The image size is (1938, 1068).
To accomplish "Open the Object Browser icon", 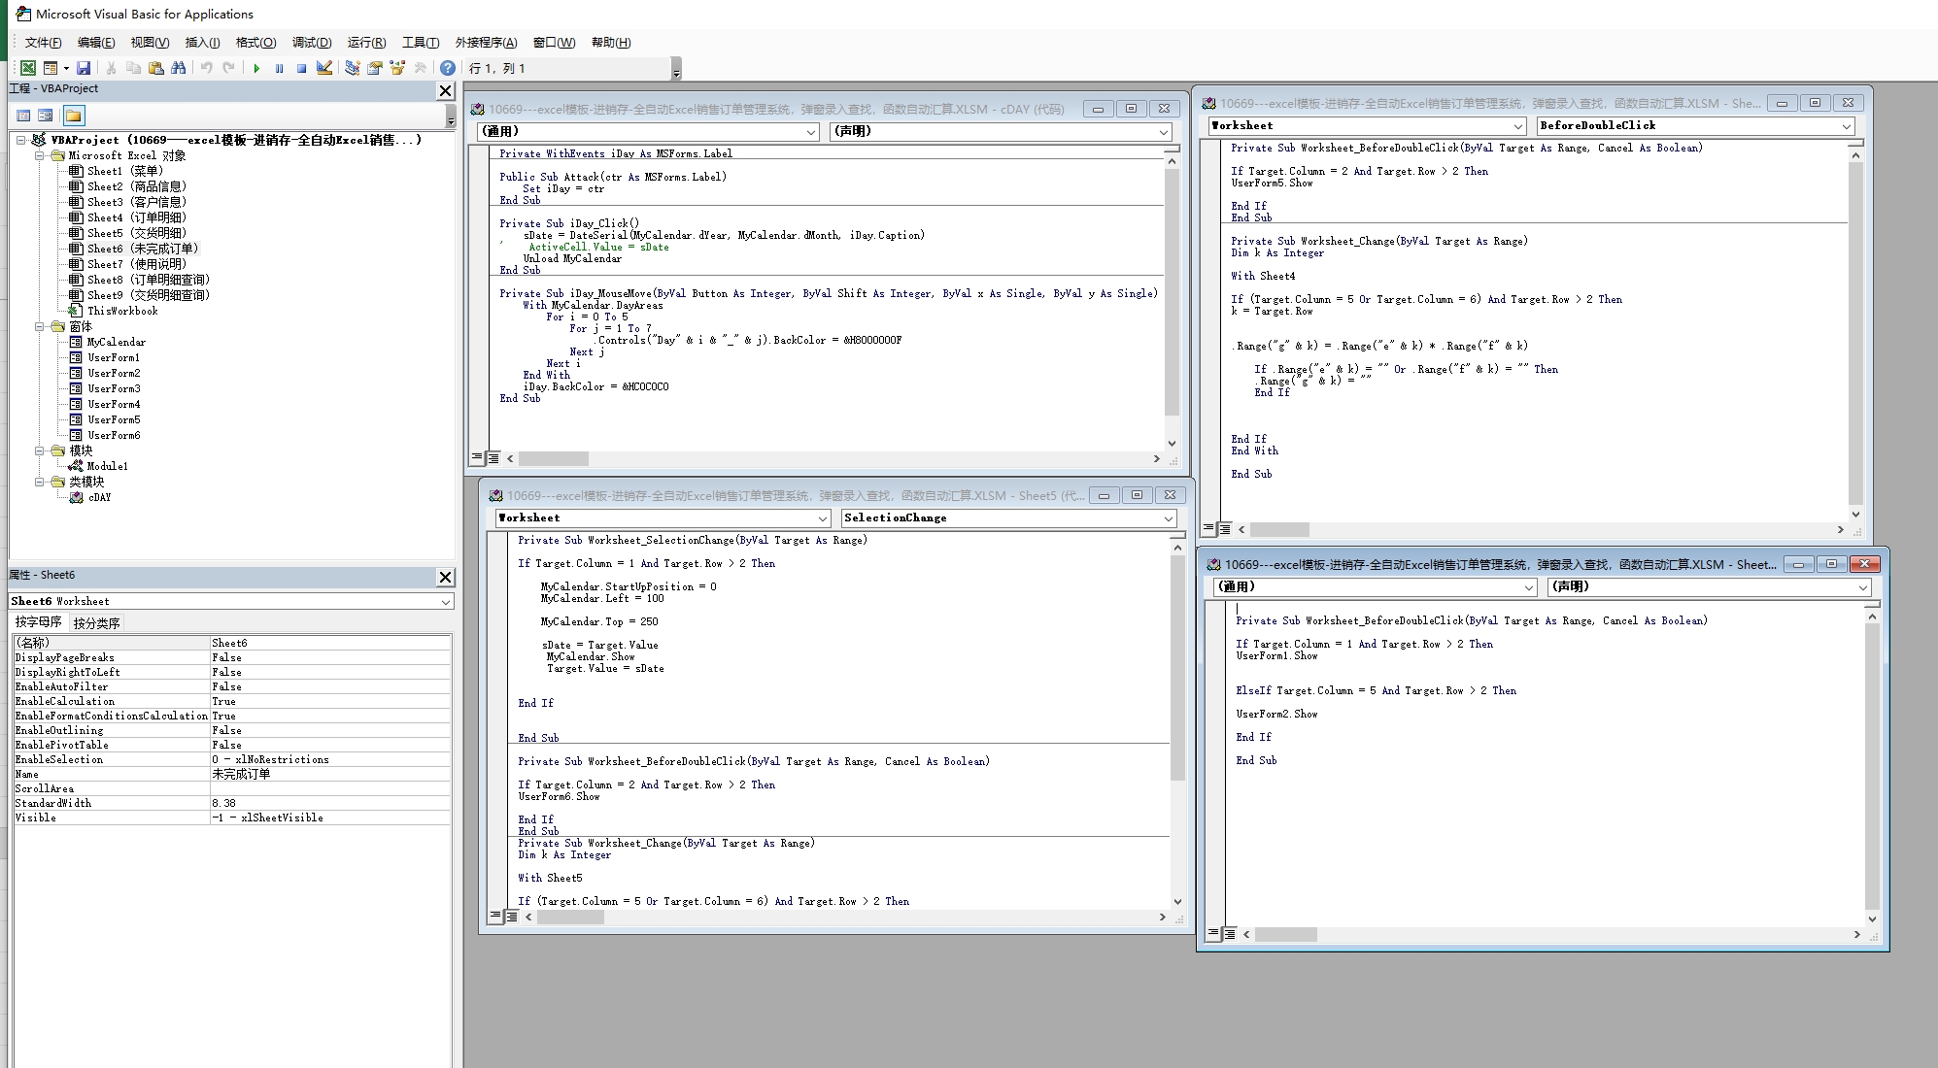I will coord(396,68).
